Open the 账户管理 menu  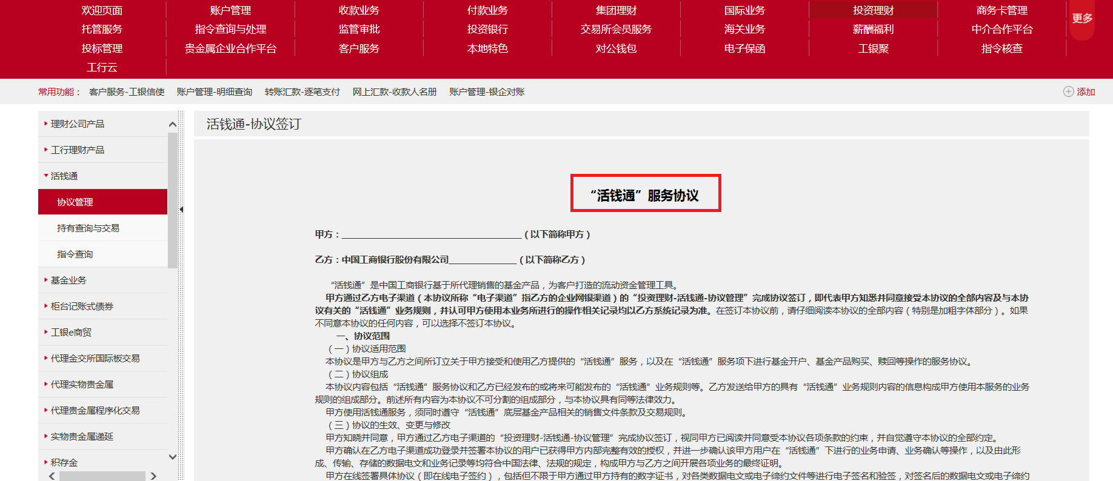point(230,10)
